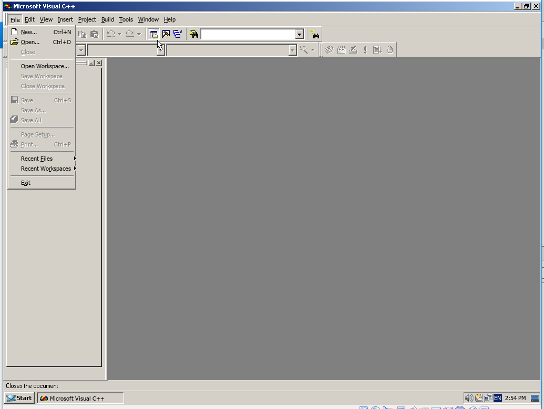Click the Paste icon in toolbar
The width and height of the screenshot is (544, 409).
[x=94, y=34]
